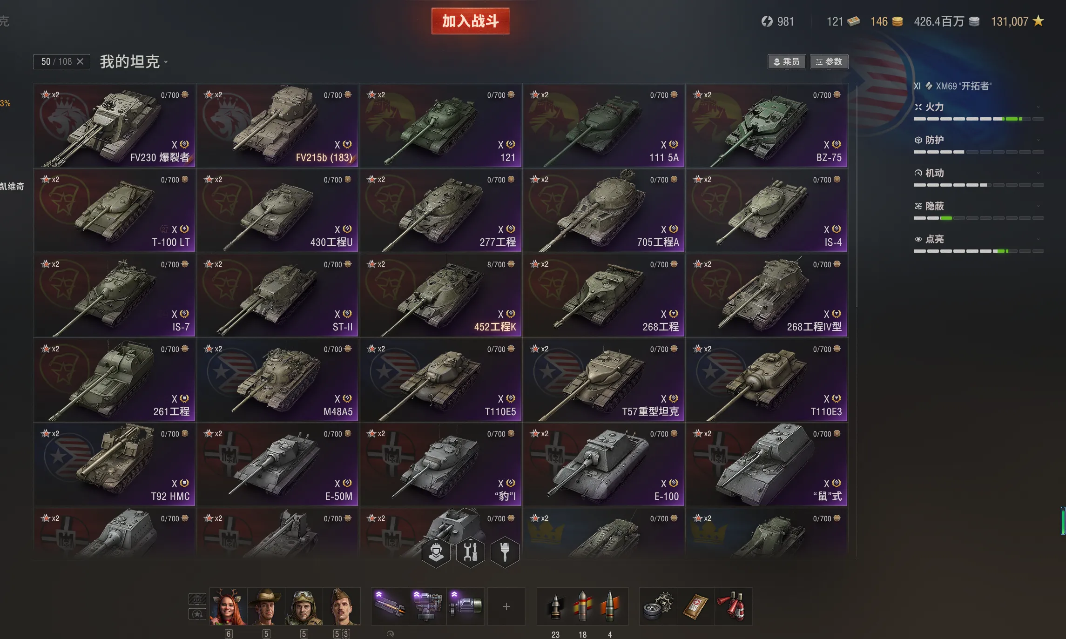Expand the 隐蔽 concealment stats

(x=978, y=206)
